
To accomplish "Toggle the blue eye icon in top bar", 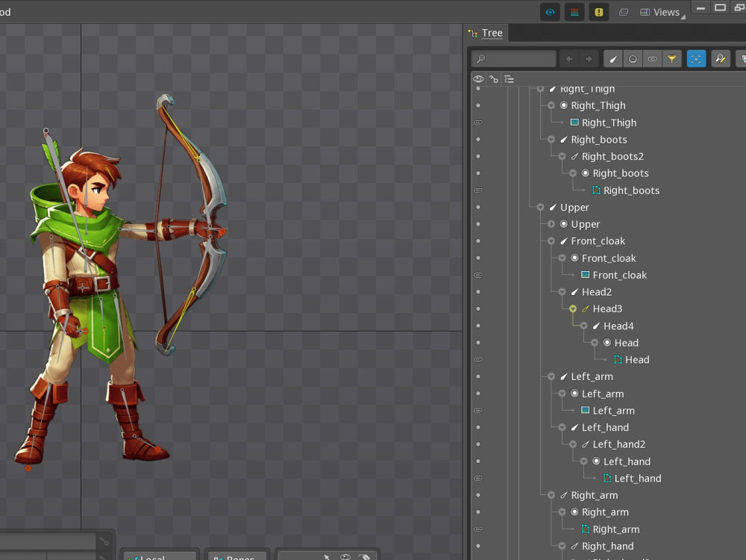I will (550, 13).
